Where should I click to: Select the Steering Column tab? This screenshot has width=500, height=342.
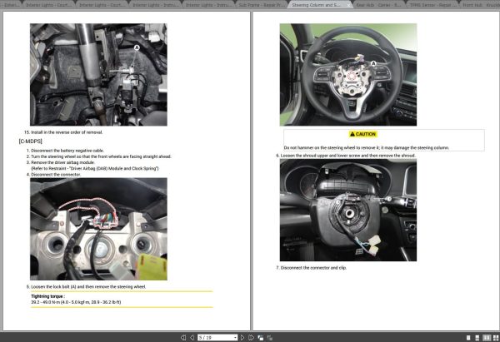(316, 5)
